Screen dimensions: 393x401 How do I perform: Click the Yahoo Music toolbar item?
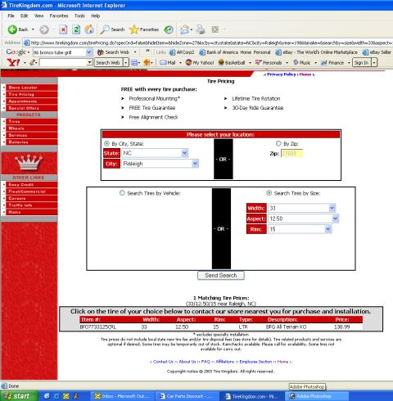[302, 62]
